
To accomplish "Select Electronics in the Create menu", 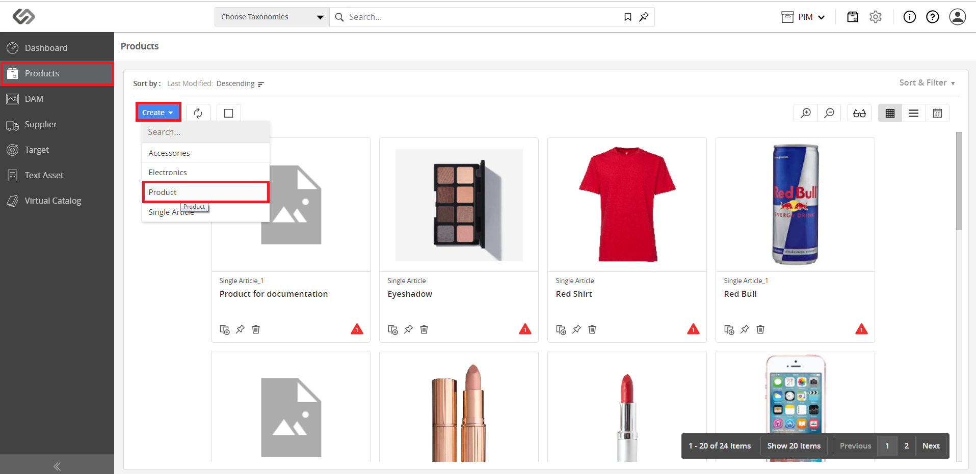I will point(206,173).
